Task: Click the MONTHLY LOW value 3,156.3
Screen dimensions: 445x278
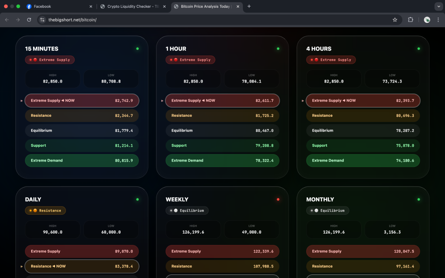Action: pyautogui.click(x=392, y=232)
